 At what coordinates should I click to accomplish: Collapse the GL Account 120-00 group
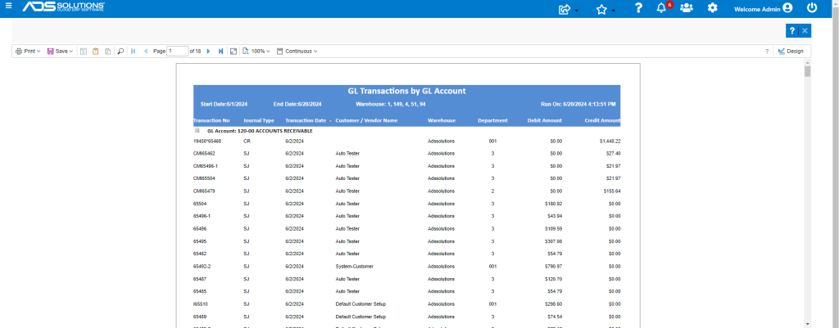tap(197, 130)
